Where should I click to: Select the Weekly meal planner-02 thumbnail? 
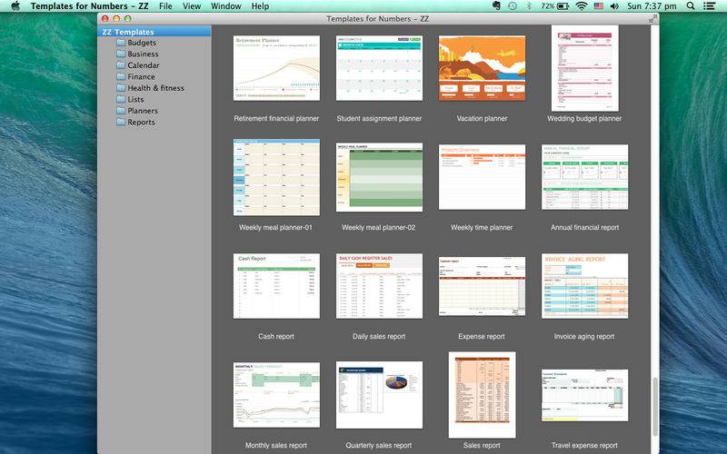point(379,177)
